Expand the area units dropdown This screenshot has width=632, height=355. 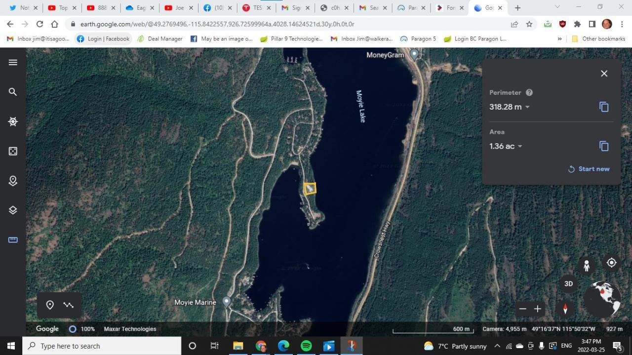tap(520, 147)
